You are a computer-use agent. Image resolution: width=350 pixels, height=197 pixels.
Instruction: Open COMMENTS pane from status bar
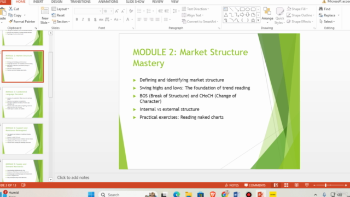(255, 185)
